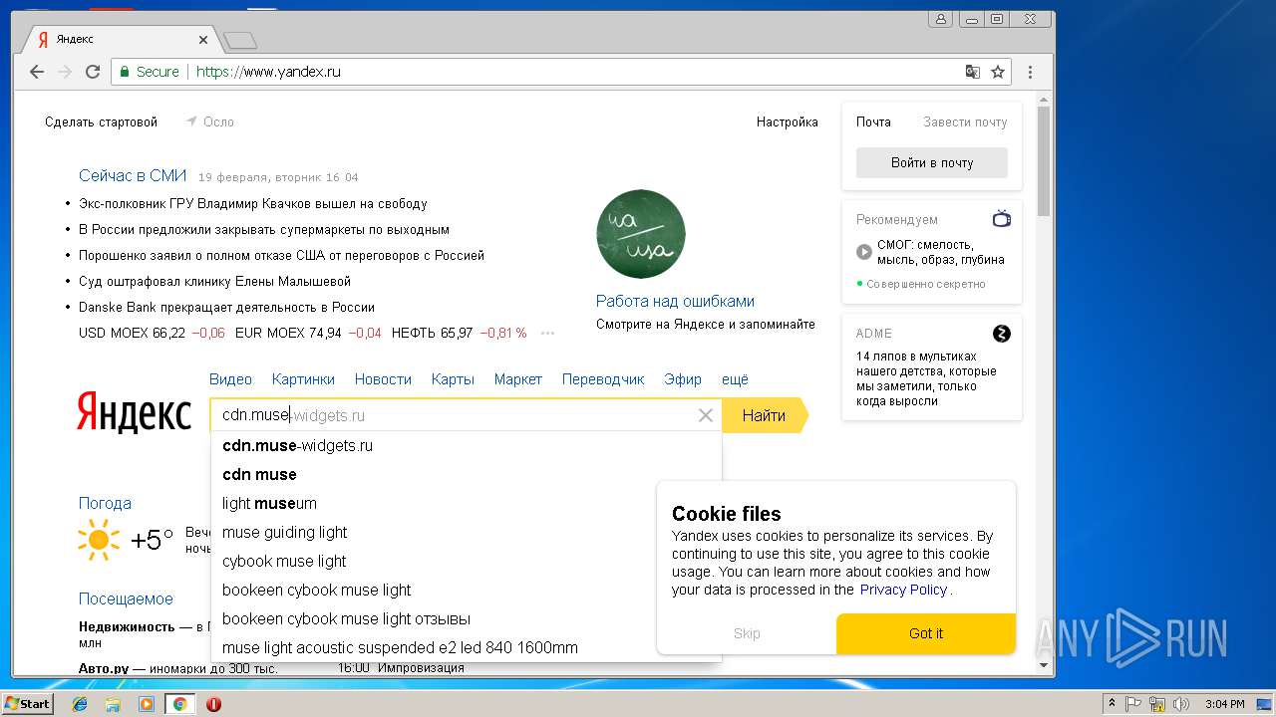This screenshot has height=717, width=1276.
Task: Open the TV icon in Рекомендуем card
Action: coord(1002,219)
